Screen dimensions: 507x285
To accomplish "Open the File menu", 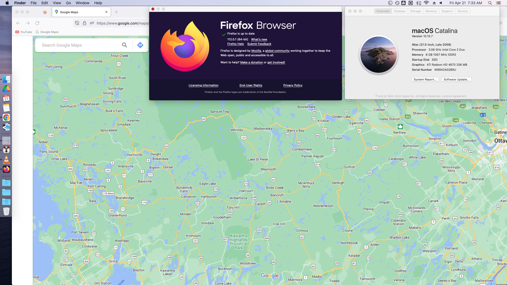I will pos(34,3).
